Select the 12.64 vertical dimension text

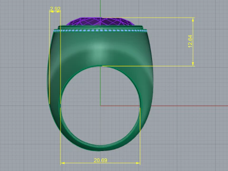tap(190, 41)
